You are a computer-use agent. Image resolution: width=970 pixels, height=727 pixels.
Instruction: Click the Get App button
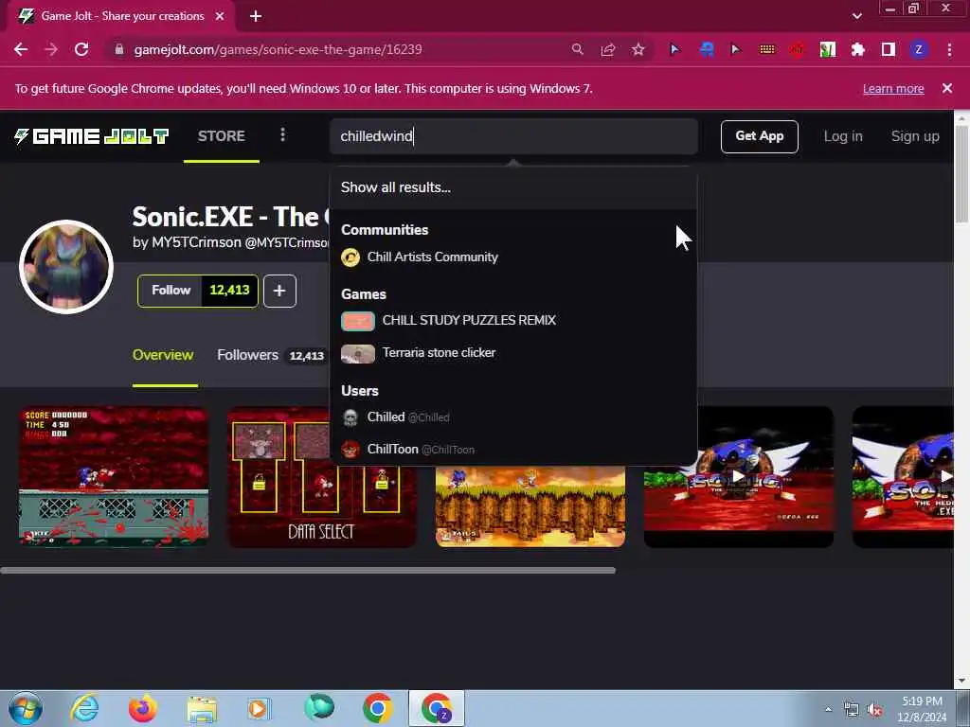point(759,136)
